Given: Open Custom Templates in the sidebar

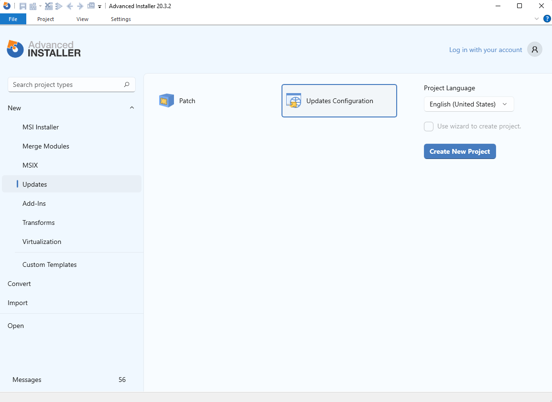Looking at the screenshot, I should [72, 264].
